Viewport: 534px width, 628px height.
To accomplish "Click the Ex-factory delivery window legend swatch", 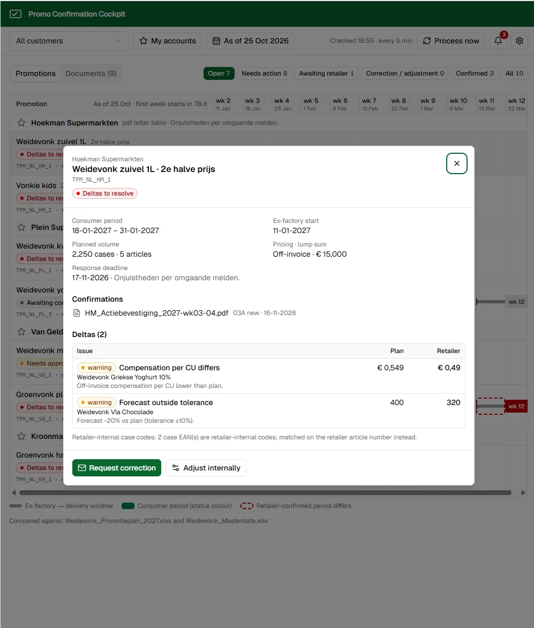I will pos(16,506).
